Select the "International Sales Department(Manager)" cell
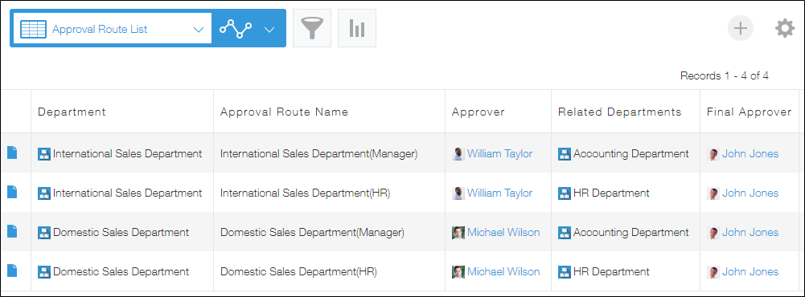 pos(330,153)
